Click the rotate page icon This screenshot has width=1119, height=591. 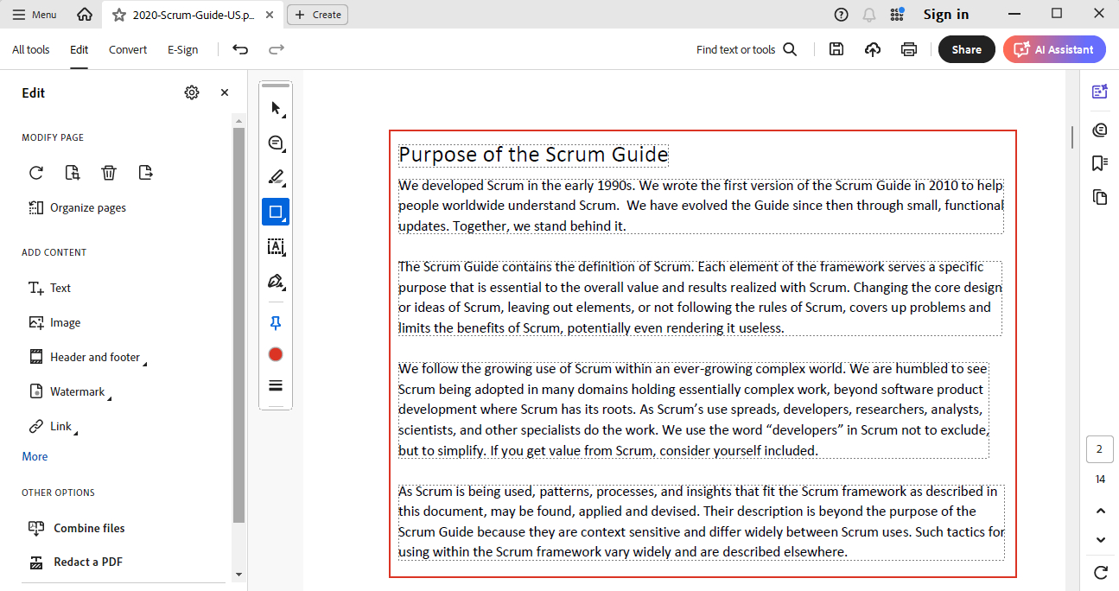point(36,173)
